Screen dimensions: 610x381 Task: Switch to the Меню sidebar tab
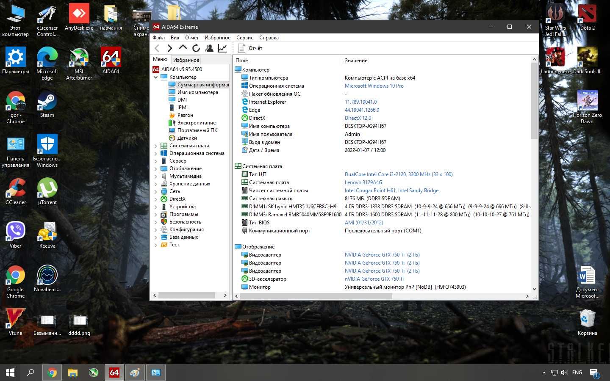(x=160, y=60)
